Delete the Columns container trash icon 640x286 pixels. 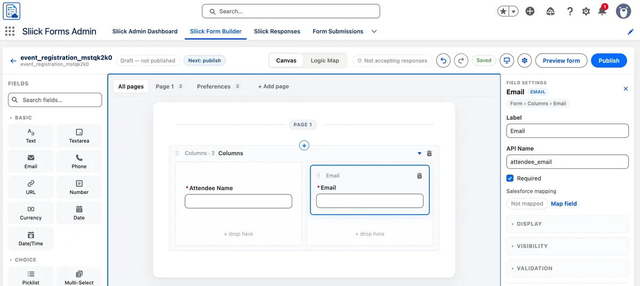pos(429,153)
